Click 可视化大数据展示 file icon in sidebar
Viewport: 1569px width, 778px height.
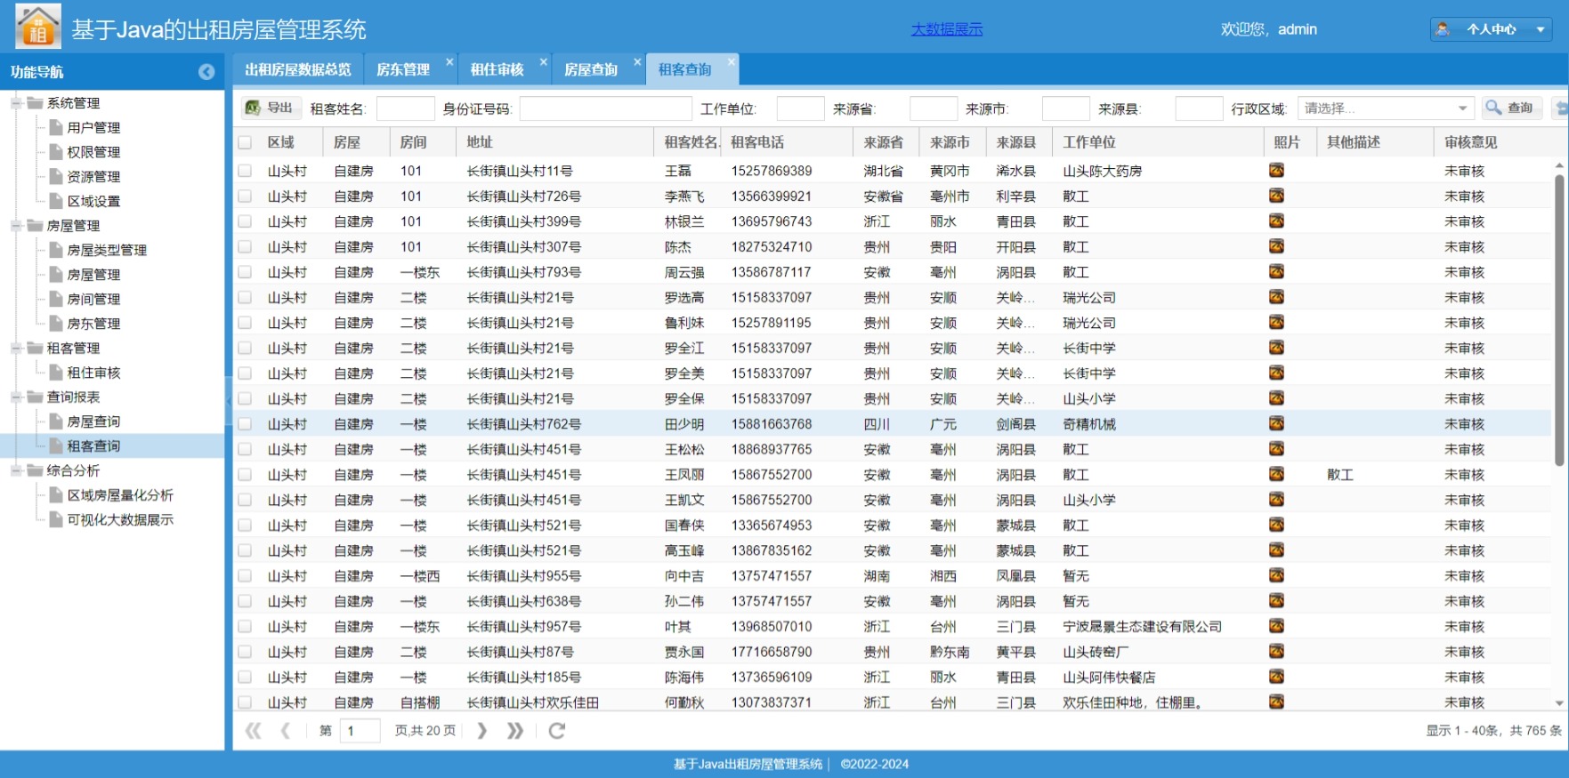tap(56, 519)
